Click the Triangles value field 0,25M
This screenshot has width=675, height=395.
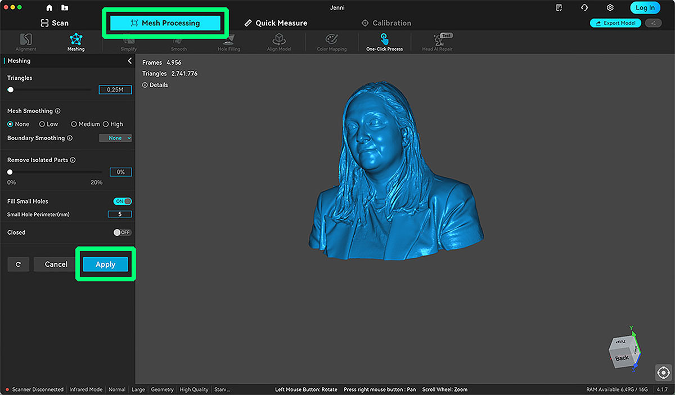[x=115, y=89]
